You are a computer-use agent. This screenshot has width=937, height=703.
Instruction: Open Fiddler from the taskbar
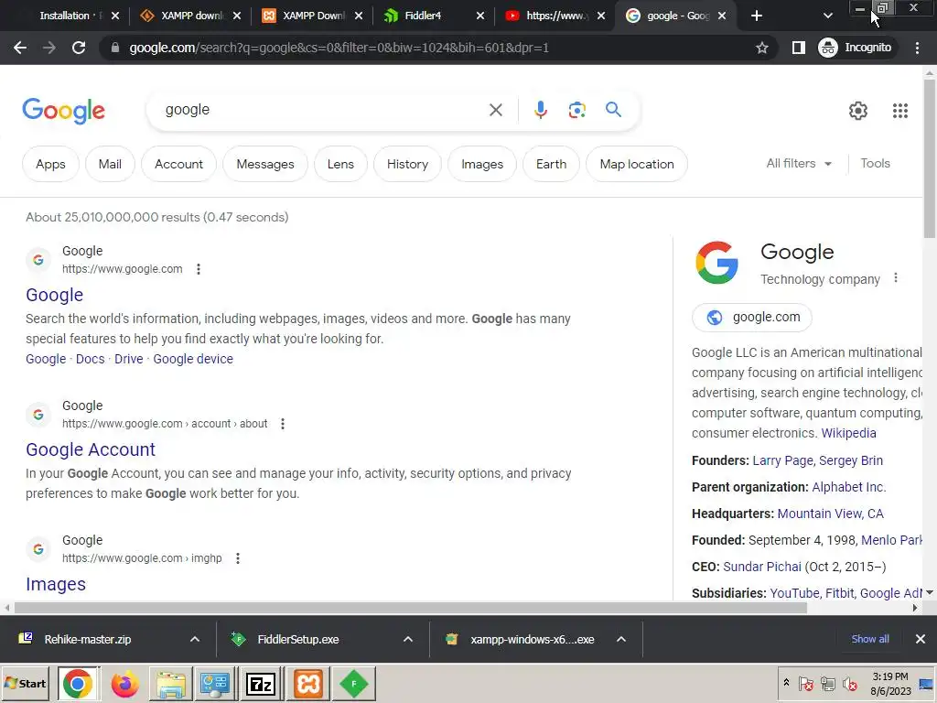click(x=354, y=684)
